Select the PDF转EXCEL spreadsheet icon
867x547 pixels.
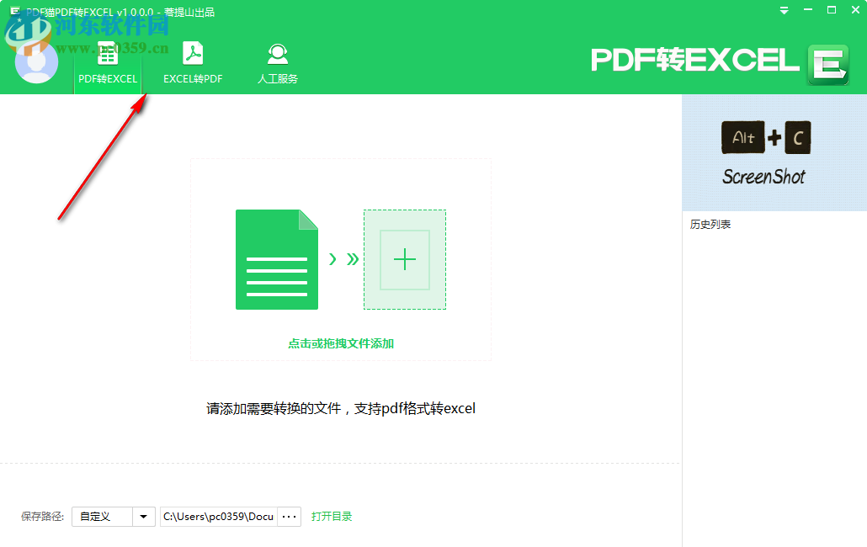click(x=107, y=53)
